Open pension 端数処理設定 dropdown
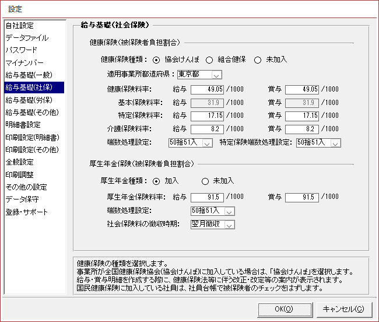Image resolution: width=379 pixels, height=322 pixels. point(213,211)
